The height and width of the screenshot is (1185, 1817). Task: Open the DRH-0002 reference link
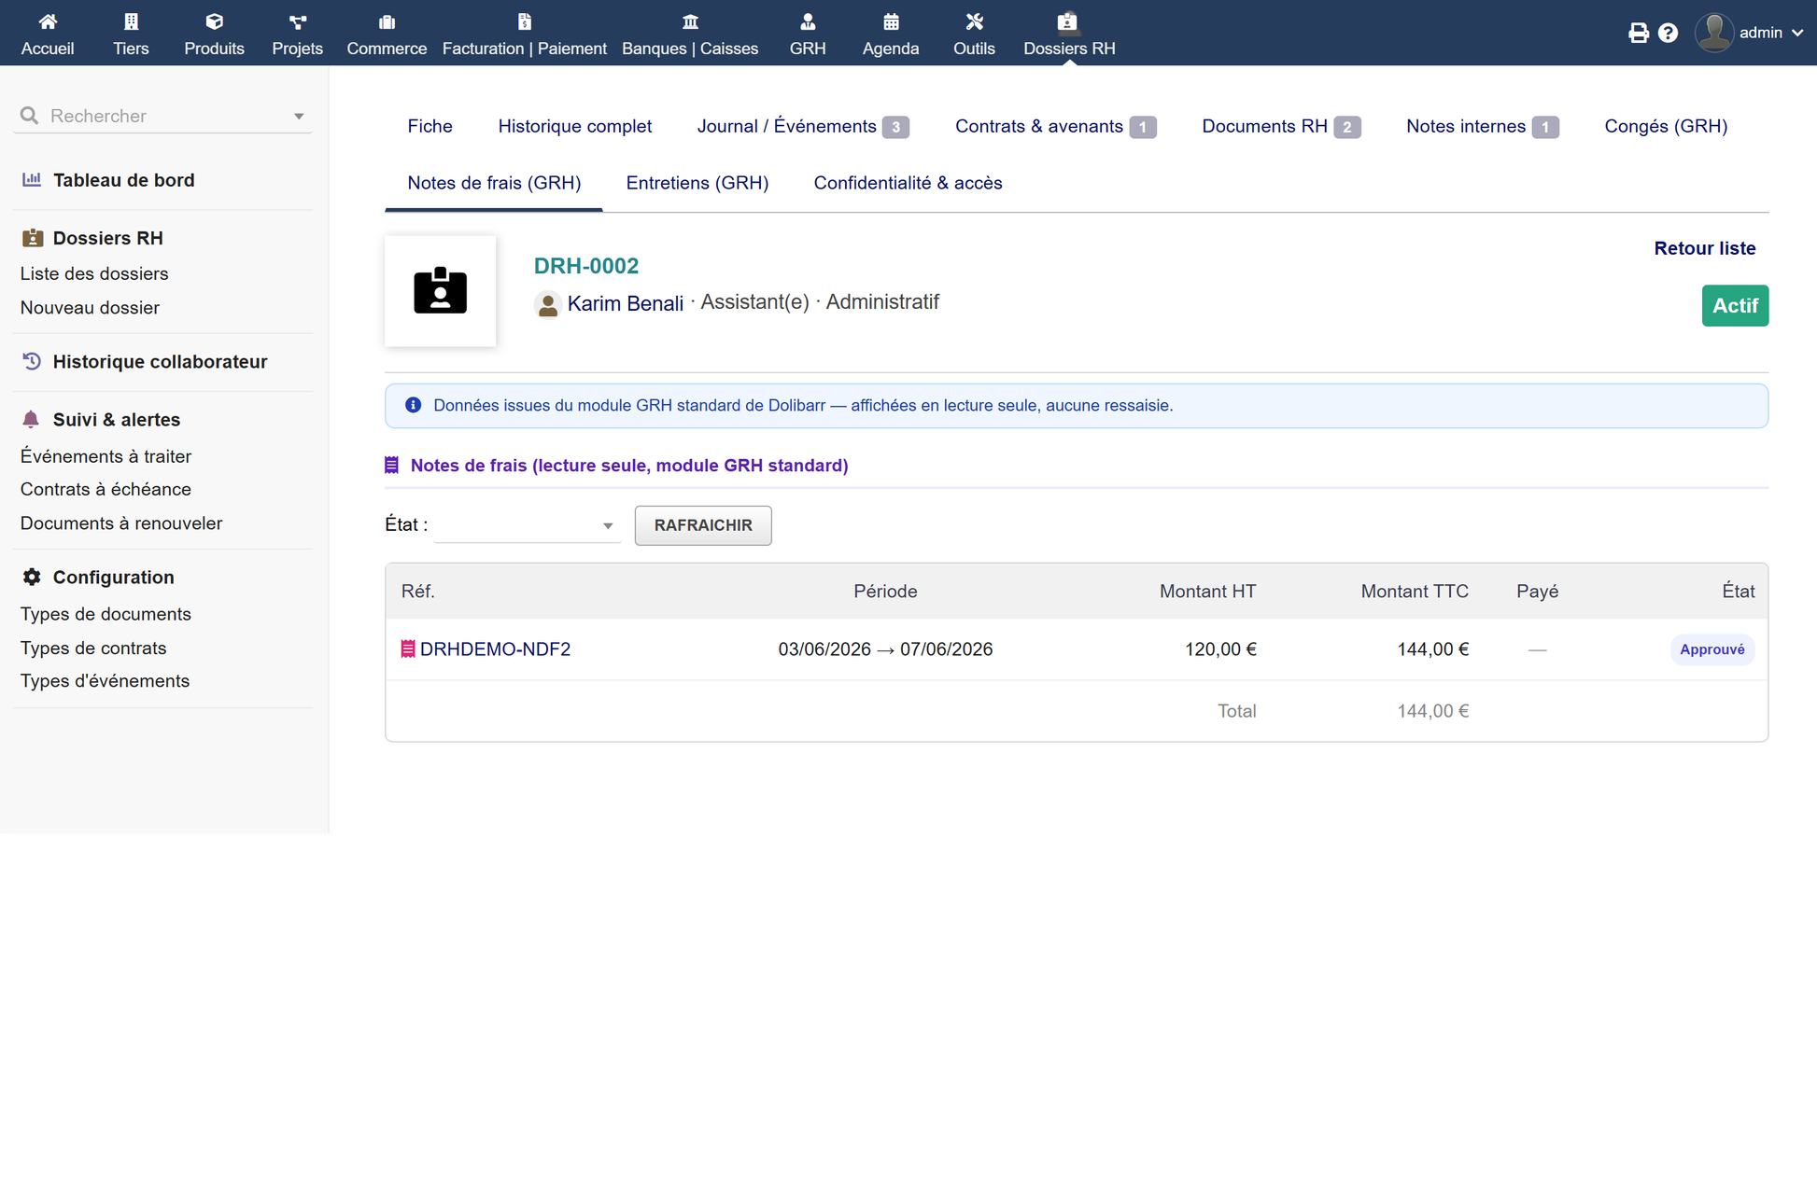point(585,266)
